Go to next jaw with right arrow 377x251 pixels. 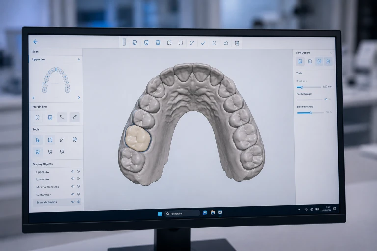[x=79, y=98]
